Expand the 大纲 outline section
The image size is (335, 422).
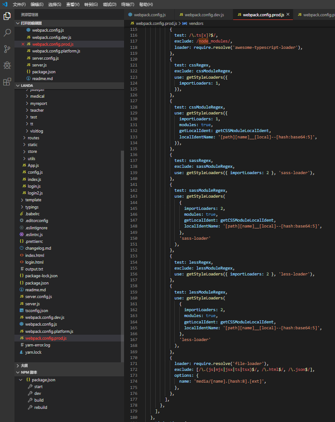[69, 365]
